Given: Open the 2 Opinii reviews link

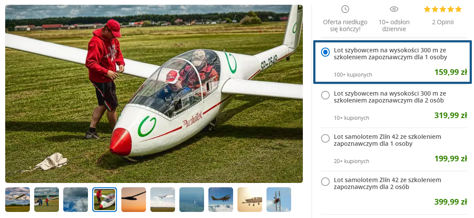Looking at the screenshot, I should [442, 22].
